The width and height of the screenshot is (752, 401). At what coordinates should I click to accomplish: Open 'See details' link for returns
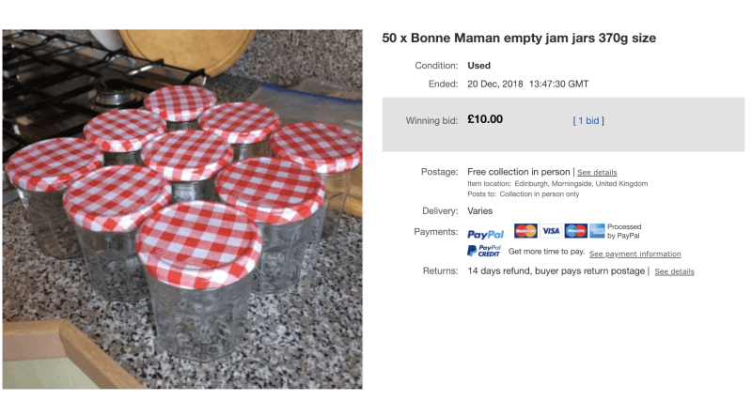tap(674, 271)
